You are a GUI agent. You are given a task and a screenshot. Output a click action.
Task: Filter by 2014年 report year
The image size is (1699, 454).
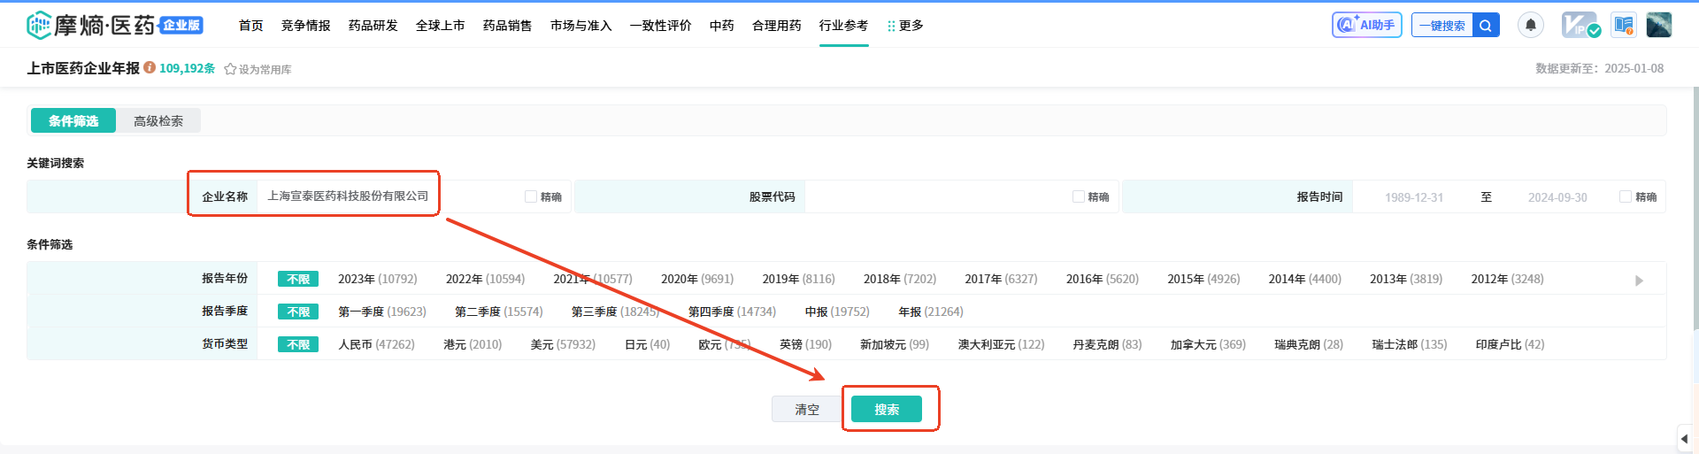click(x=1305, y=279)
